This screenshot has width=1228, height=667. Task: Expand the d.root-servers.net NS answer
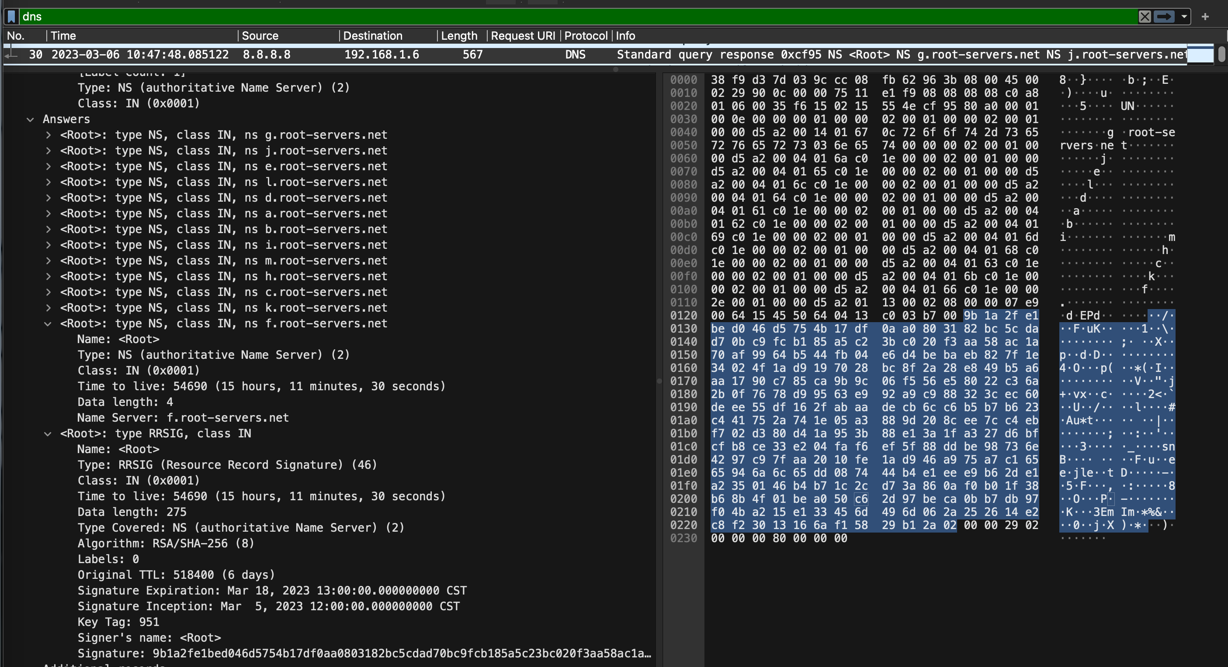(48, 198)
